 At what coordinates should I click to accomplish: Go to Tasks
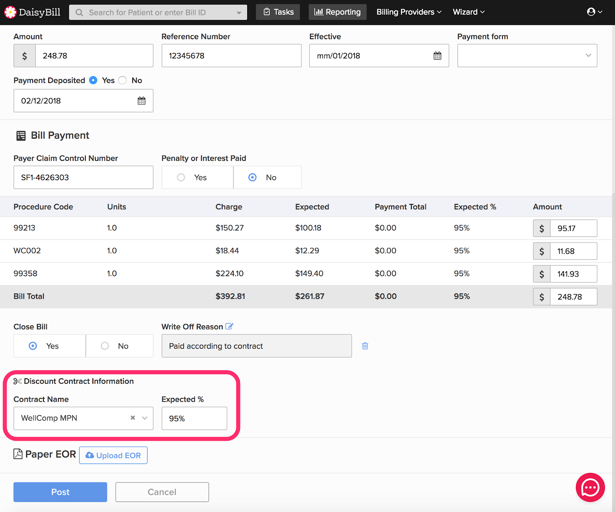click(x=278, y=12)
